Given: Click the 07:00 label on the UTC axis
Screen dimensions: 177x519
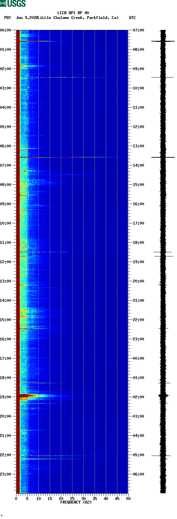Looking at the screenshot, I should coord(139,30).
